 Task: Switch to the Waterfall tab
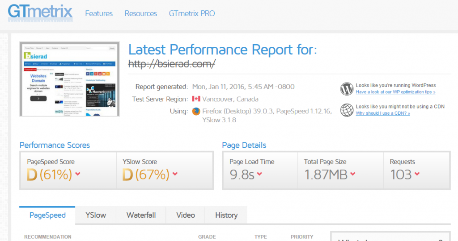(141, 216)
